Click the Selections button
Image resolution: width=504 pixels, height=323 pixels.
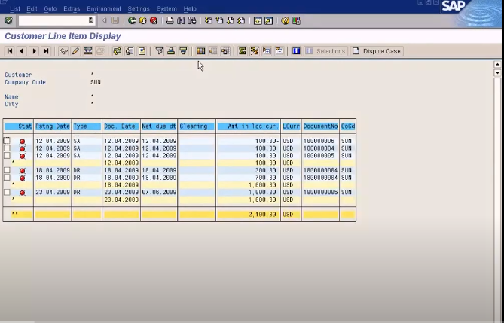pos(325,51)
